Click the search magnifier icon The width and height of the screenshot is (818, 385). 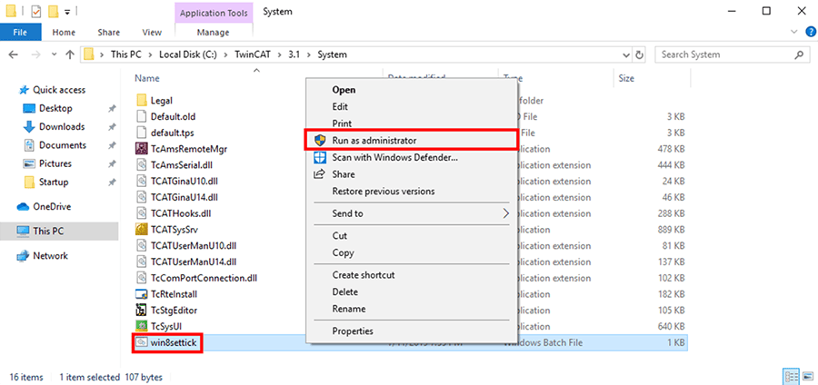click(x=799, y=54)
